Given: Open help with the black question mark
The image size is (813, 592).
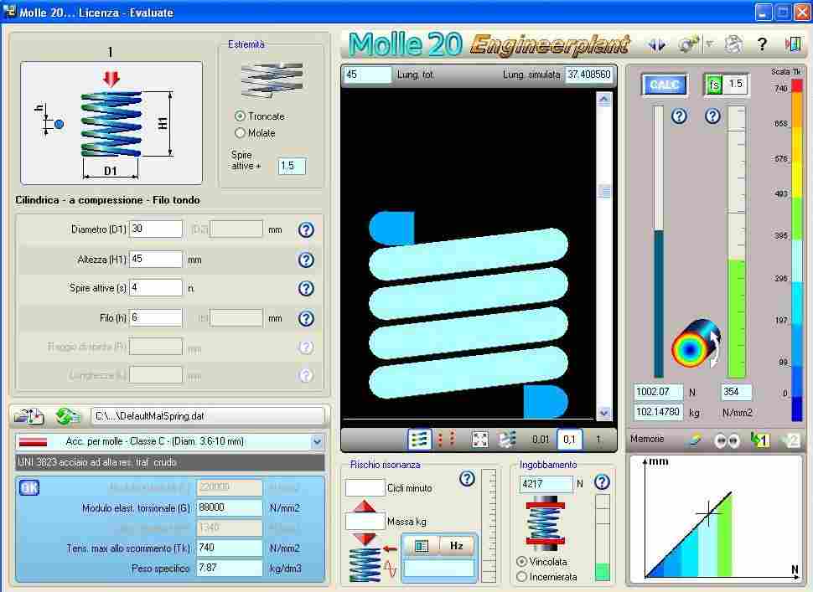Looking at the screenshot, I should (762, 44).
